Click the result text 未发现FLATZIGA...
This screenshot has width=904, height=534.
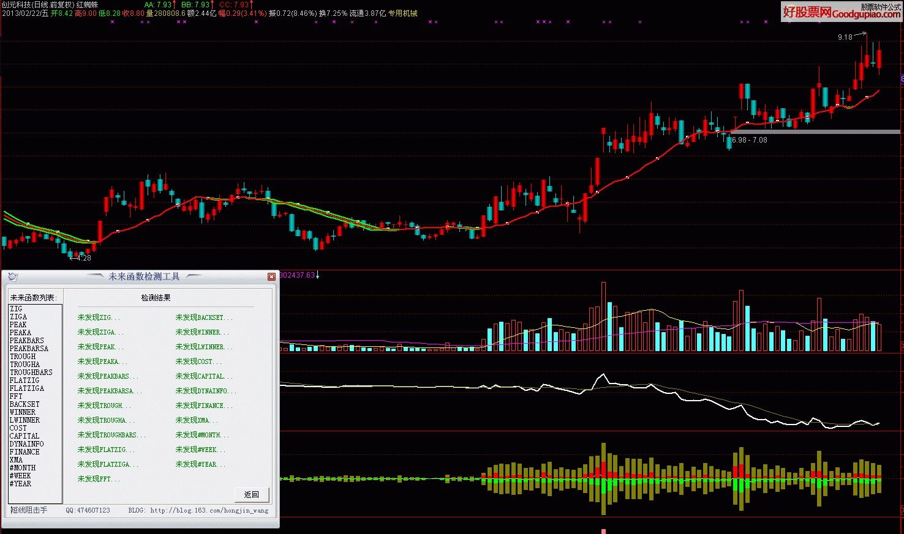[108, 464]
